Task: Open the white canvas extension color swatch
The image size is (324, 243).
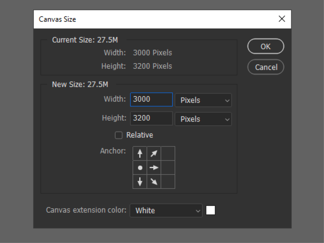Action: 210,210
